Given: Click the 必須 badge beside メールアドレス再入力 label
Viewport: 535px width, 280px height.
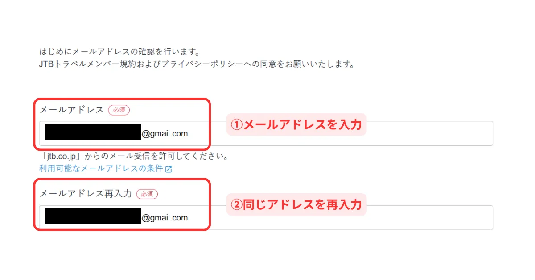Looking at the screenshot, I should point(147,194).
